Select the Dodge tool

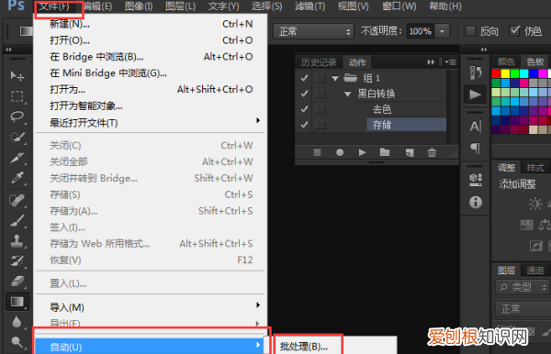pos(17,342)
